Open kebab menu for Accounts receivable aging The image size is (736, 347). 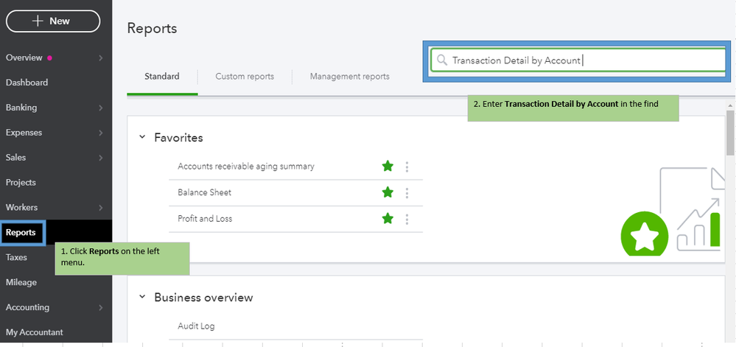coord(407,167)
